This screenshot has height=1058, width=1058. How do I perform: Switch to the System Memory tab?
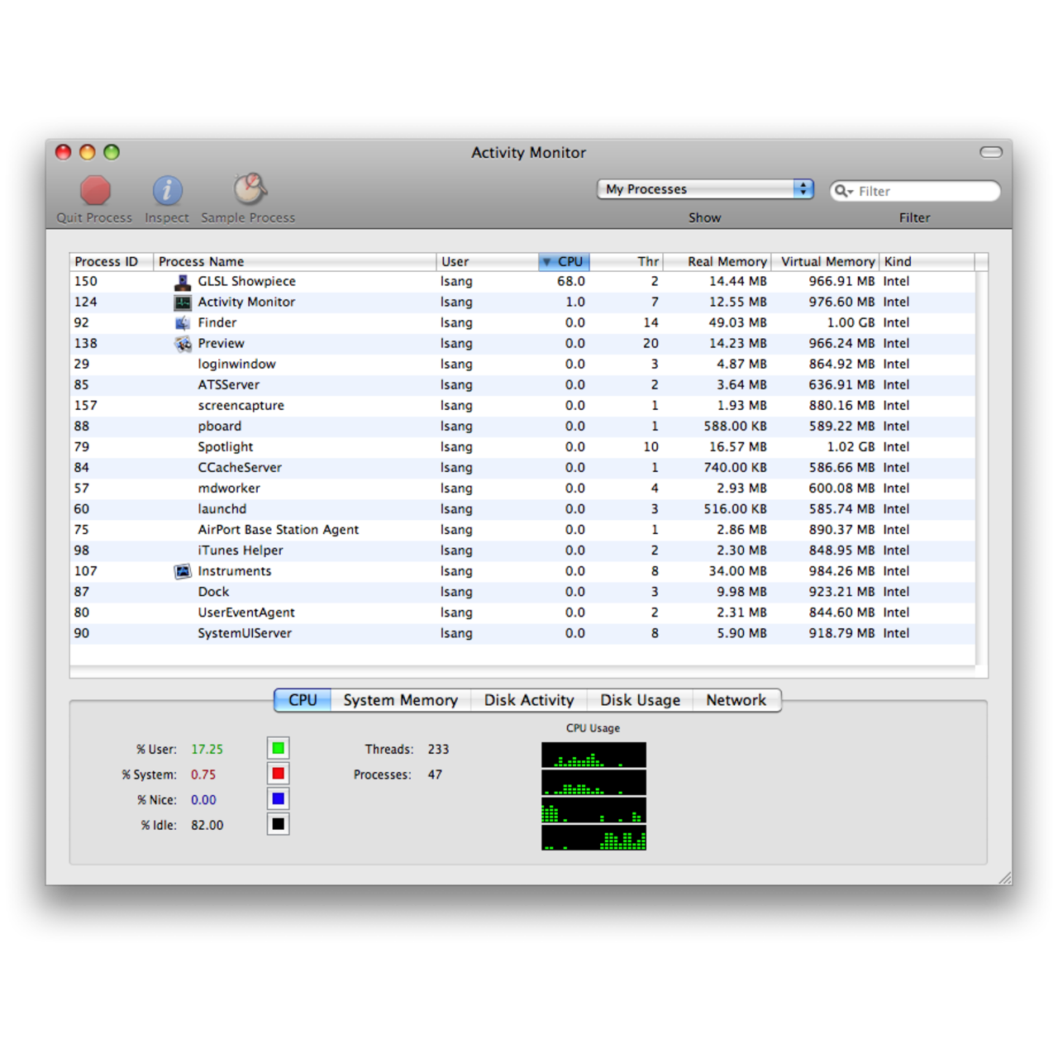click(400, 700)
